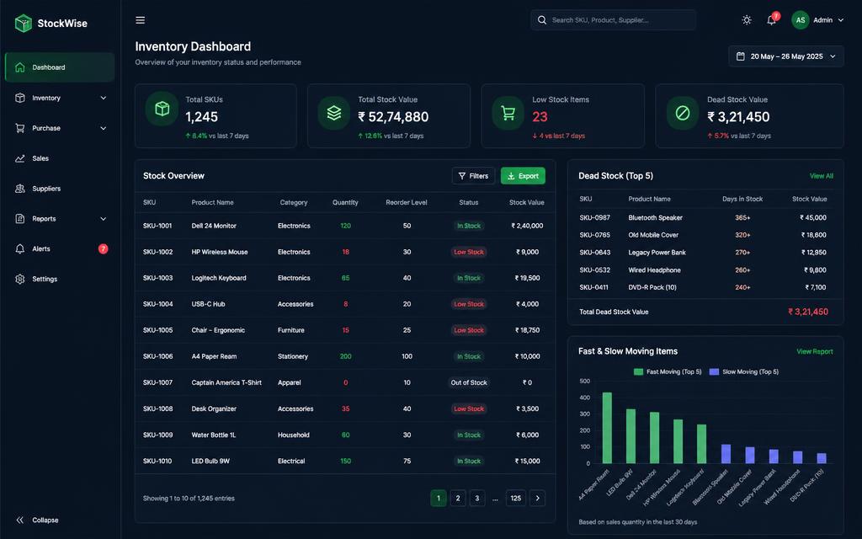
Task: Click the tallest green A4 Paper Ream bar
Action: [608, 428]
